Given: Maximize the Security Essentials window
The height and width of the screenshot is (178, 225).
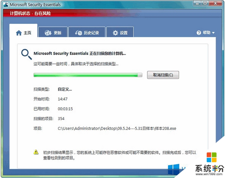Looking at the screenshot, I should 205,3.
